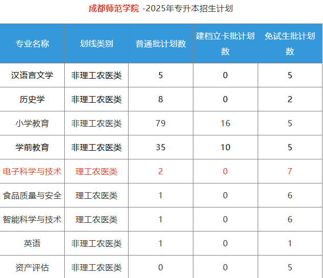Click the red 成都师范学院 title text
Screen dimensions: 323x278
(114, 9)
